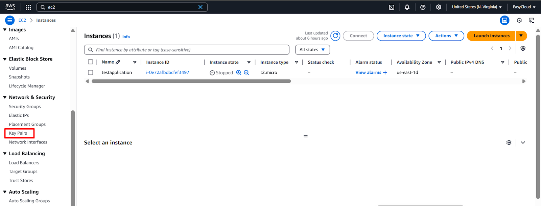Open Snapshots in the sidebar
541x206 pixels.
point(19,77)
